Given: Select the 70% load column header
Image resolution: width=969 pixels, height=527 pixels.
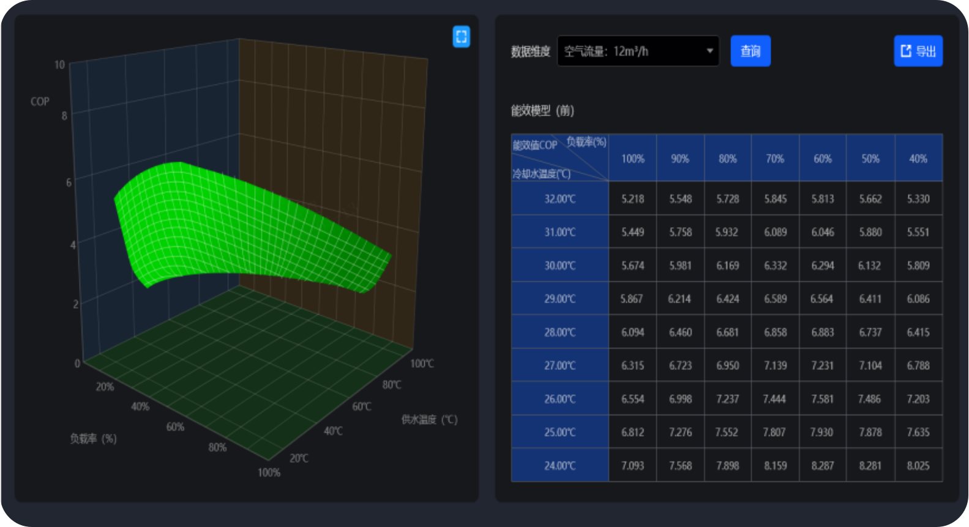Looking at the screenshot, I should (775, 159).
